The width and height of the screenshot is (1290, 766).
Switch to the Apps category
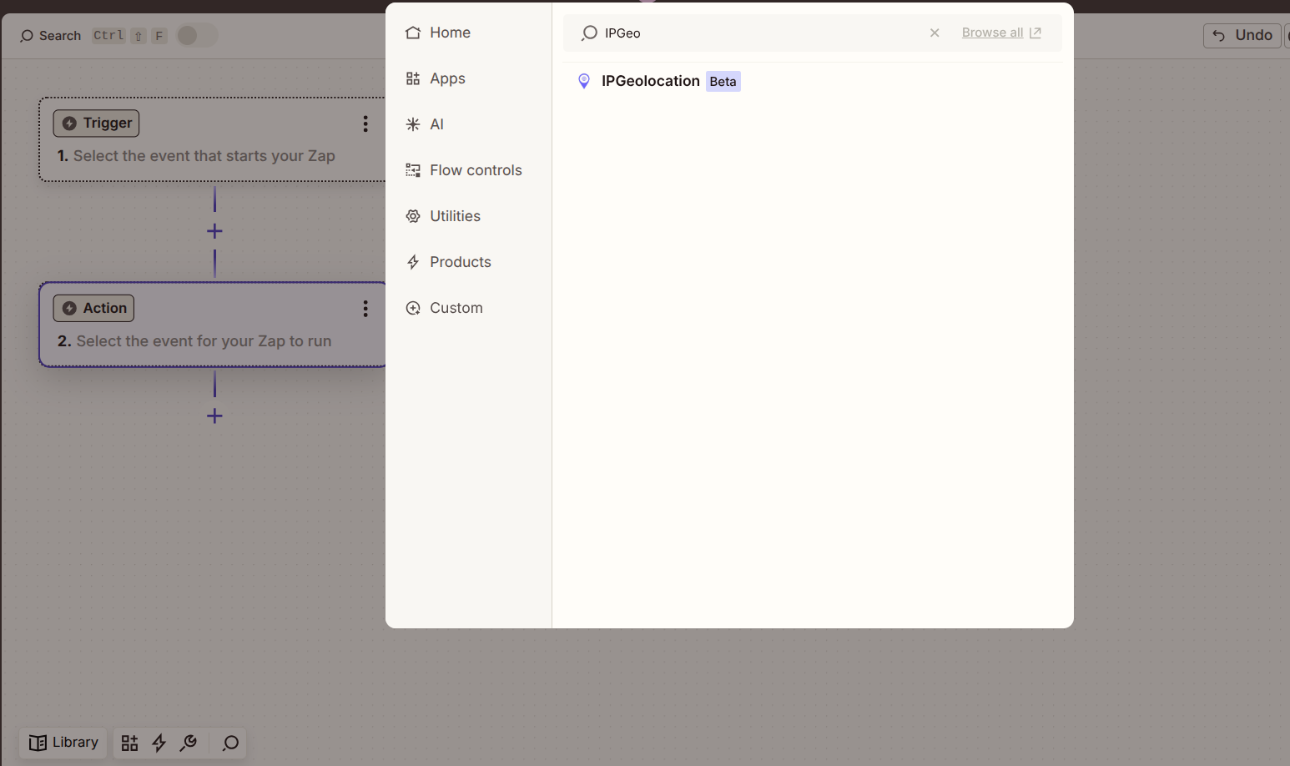(447, 78)
